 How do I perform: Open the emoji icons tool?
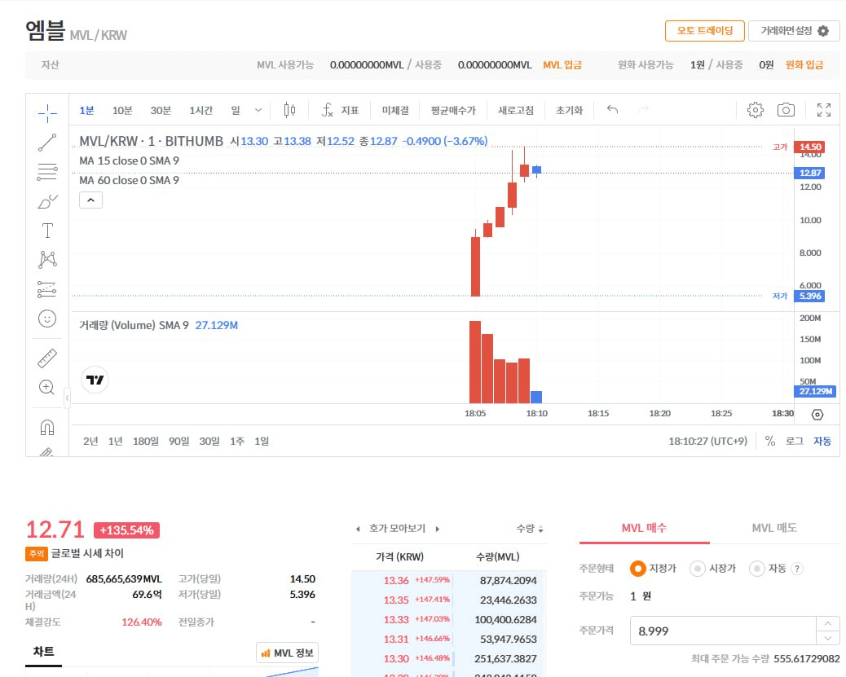pyautogui.click(x=47, y=319)
